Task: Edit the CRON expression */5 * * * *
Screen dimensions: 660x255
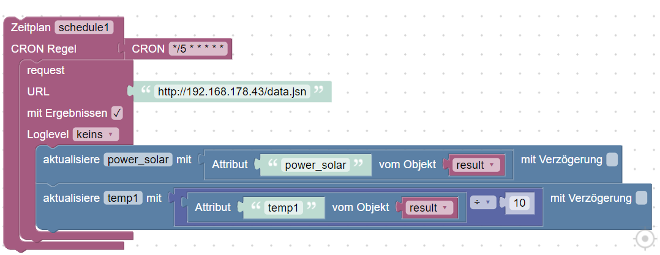Action: click(x=198, y=49)
